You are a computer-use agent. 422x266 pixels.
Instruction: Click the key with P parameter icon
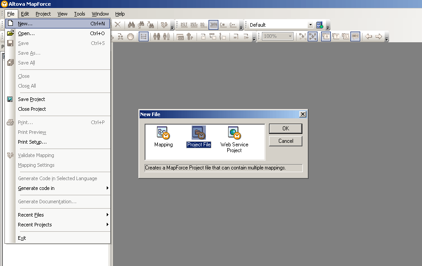tap(190, 36)
